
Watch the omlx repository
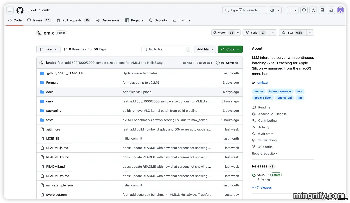(223, 33)
